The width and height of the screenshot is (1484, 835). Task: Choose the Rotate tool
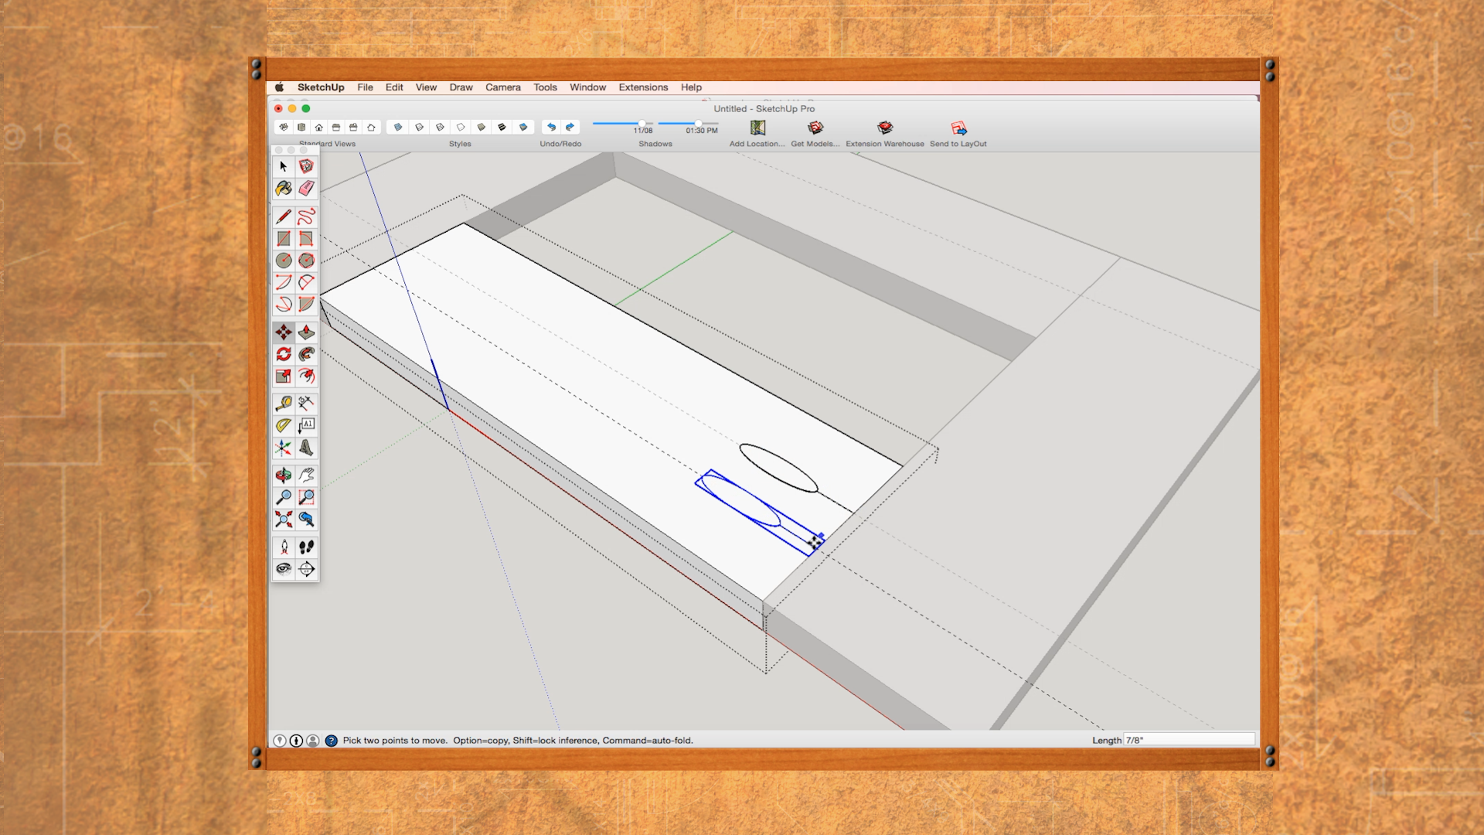(284, 354)
